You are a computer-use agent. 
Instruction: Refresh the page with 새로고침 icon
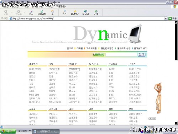42,13
